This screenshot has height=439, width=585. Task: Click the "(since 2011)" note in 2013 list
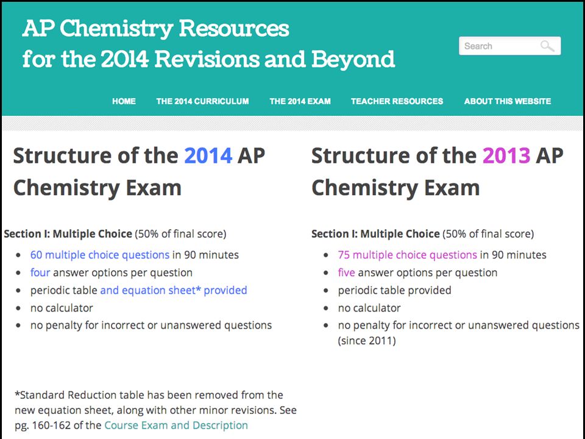(367, 341)
